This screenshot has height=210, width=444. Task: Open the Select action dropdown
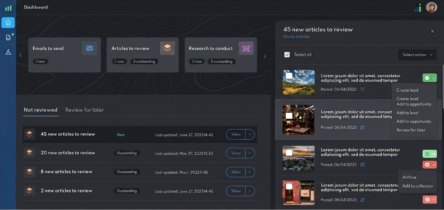click(417, 55)
